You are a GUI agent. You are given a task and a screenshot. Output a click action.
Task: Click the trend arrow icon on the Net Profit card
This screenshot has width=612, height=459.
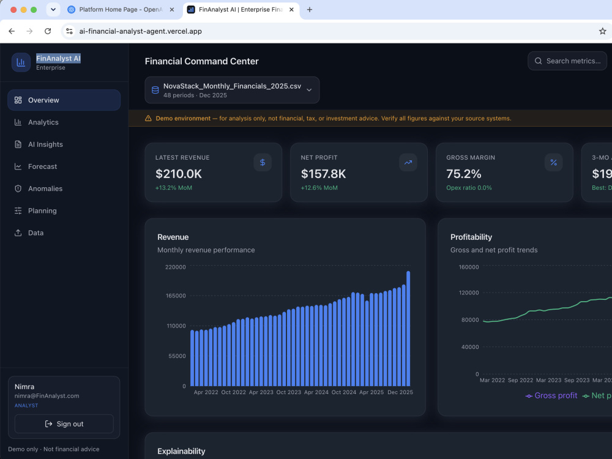[408, 162]
